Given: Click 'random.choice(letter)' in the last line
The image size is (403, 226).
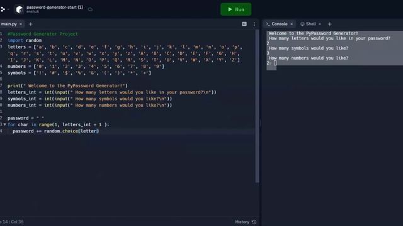Looking at the screenshot, I should (71, 131).
